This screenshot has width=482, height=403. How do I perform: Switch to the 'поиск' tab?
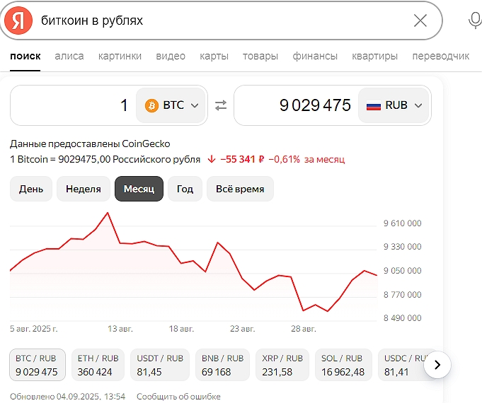point(25,57)
